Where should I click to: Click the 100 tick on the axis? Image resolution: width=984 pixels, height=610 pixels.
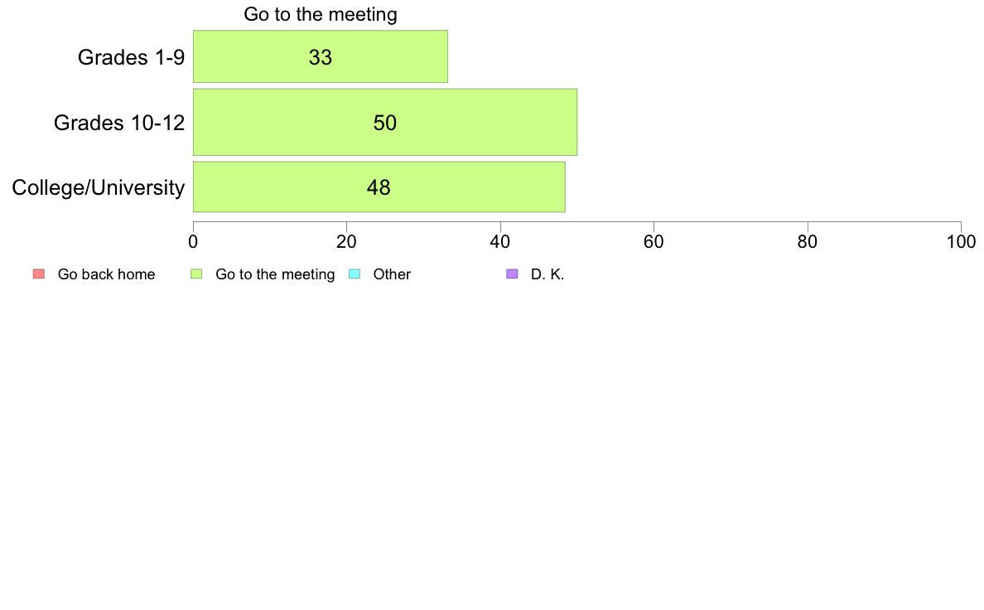[x=961, y=242]
